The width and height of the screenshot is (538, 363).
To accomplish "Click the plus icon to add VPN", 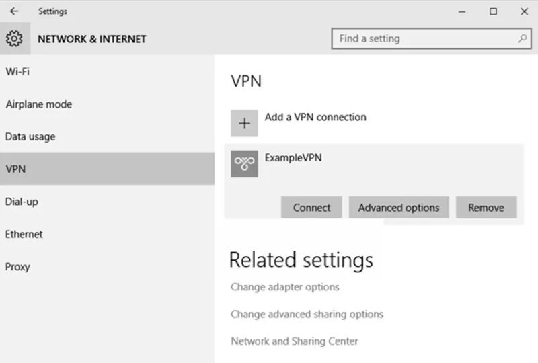I will pyautogui.click(x=244, y=124).
